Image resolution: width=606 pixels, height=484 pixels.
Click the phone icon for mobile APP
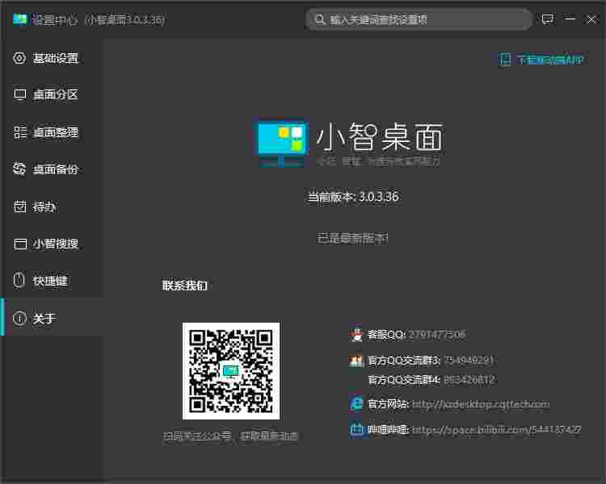pos(504,60)
